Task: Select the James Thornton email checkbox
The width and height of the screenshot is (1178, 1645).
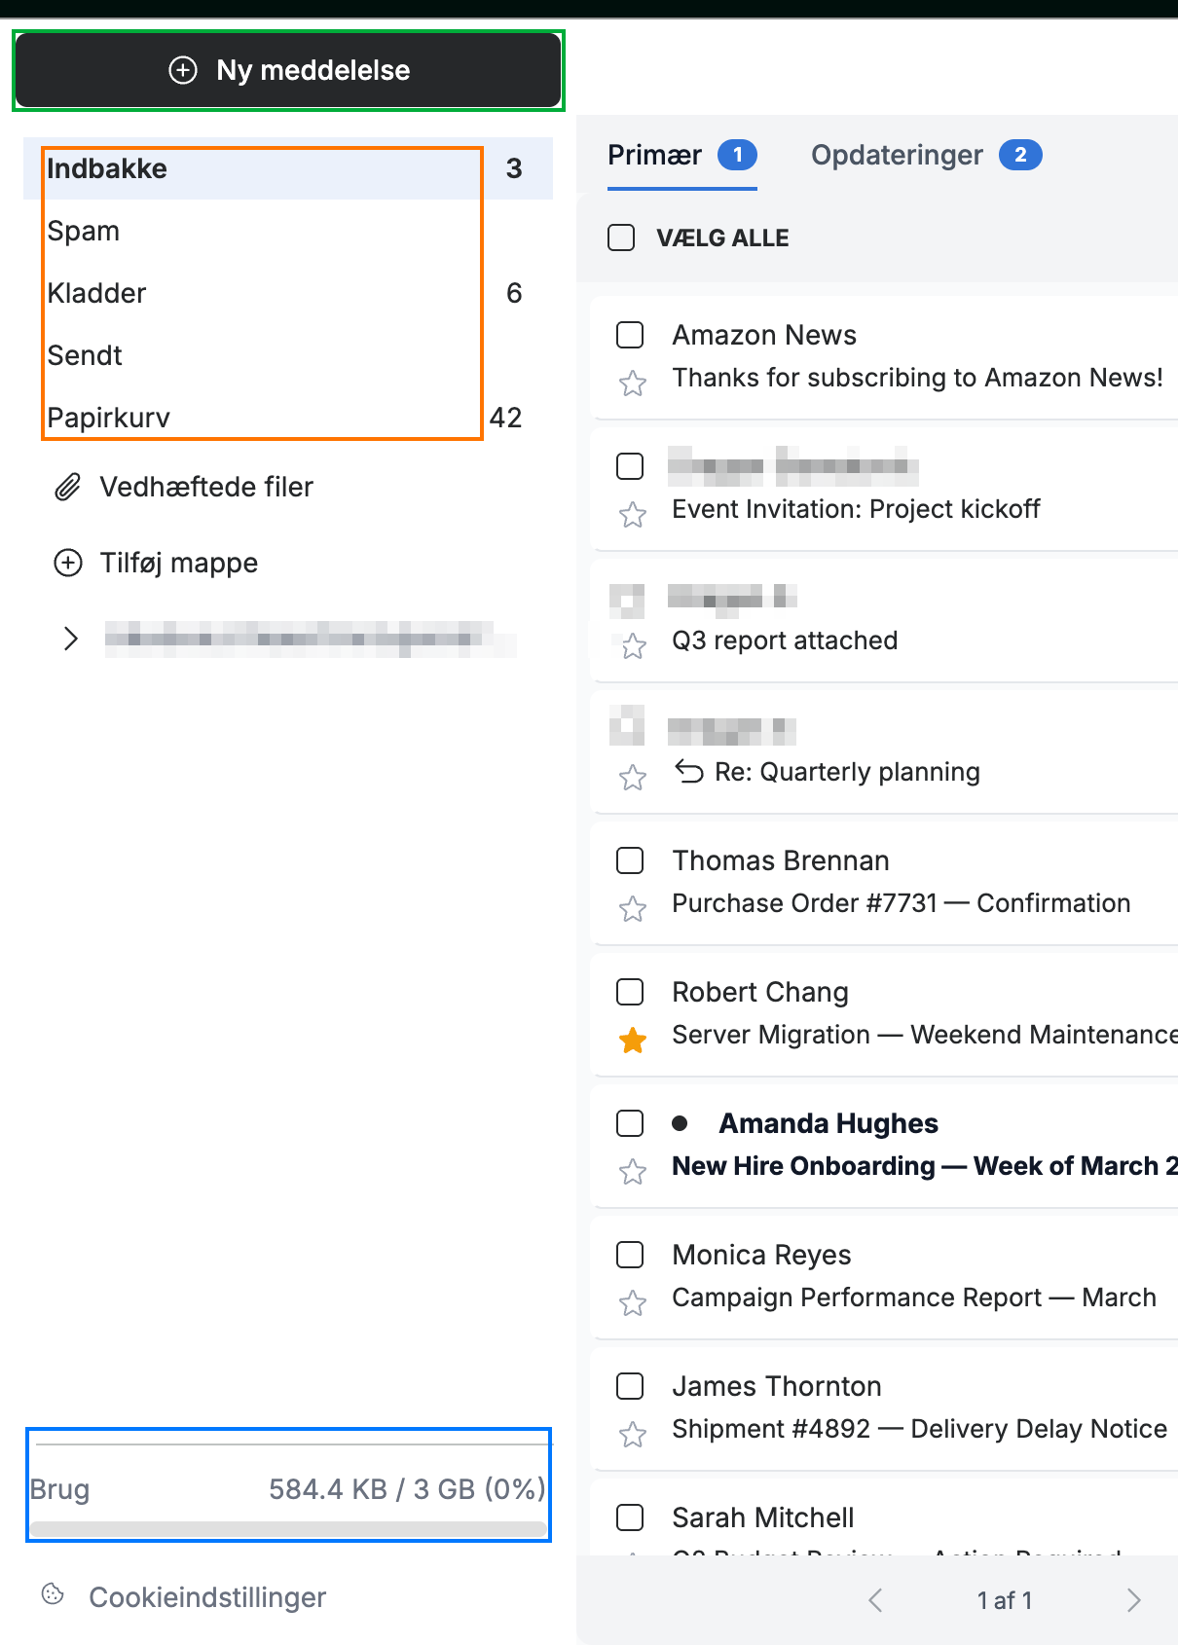Action: (630, 1385)
